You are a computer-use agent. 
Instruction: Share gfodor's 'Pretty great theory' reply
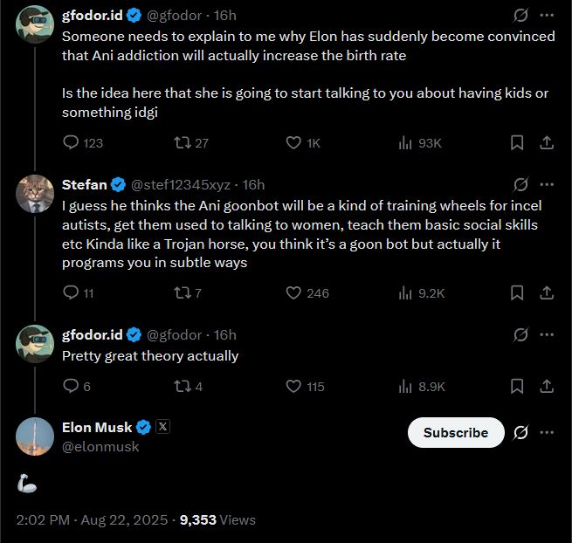pos(547,387)
